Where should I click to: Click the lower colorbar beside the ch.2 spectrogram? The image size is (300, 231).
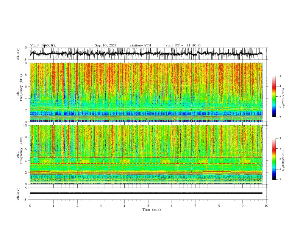coord(274,159)
